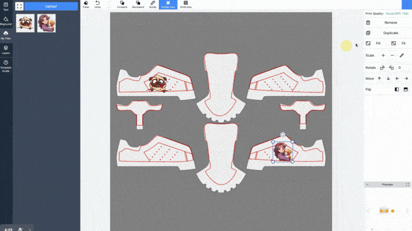Click the Clear eraser icon
The image size is (412, 231).
[86, 4]
